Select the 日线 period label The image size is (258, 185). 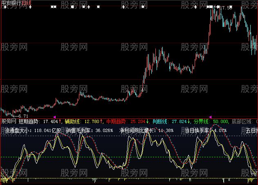click(x=26, y=3)
